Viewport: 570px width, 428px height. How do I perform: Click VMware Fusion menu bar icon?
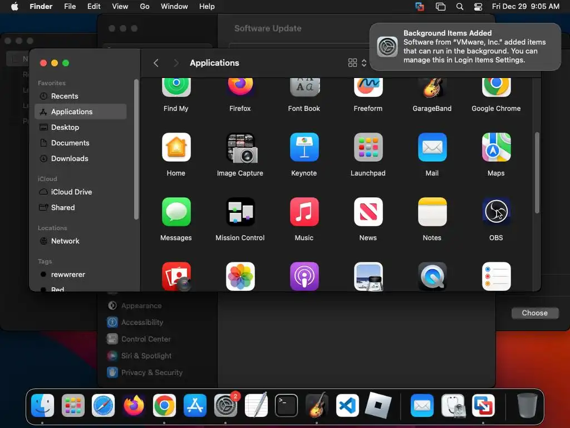420,7
